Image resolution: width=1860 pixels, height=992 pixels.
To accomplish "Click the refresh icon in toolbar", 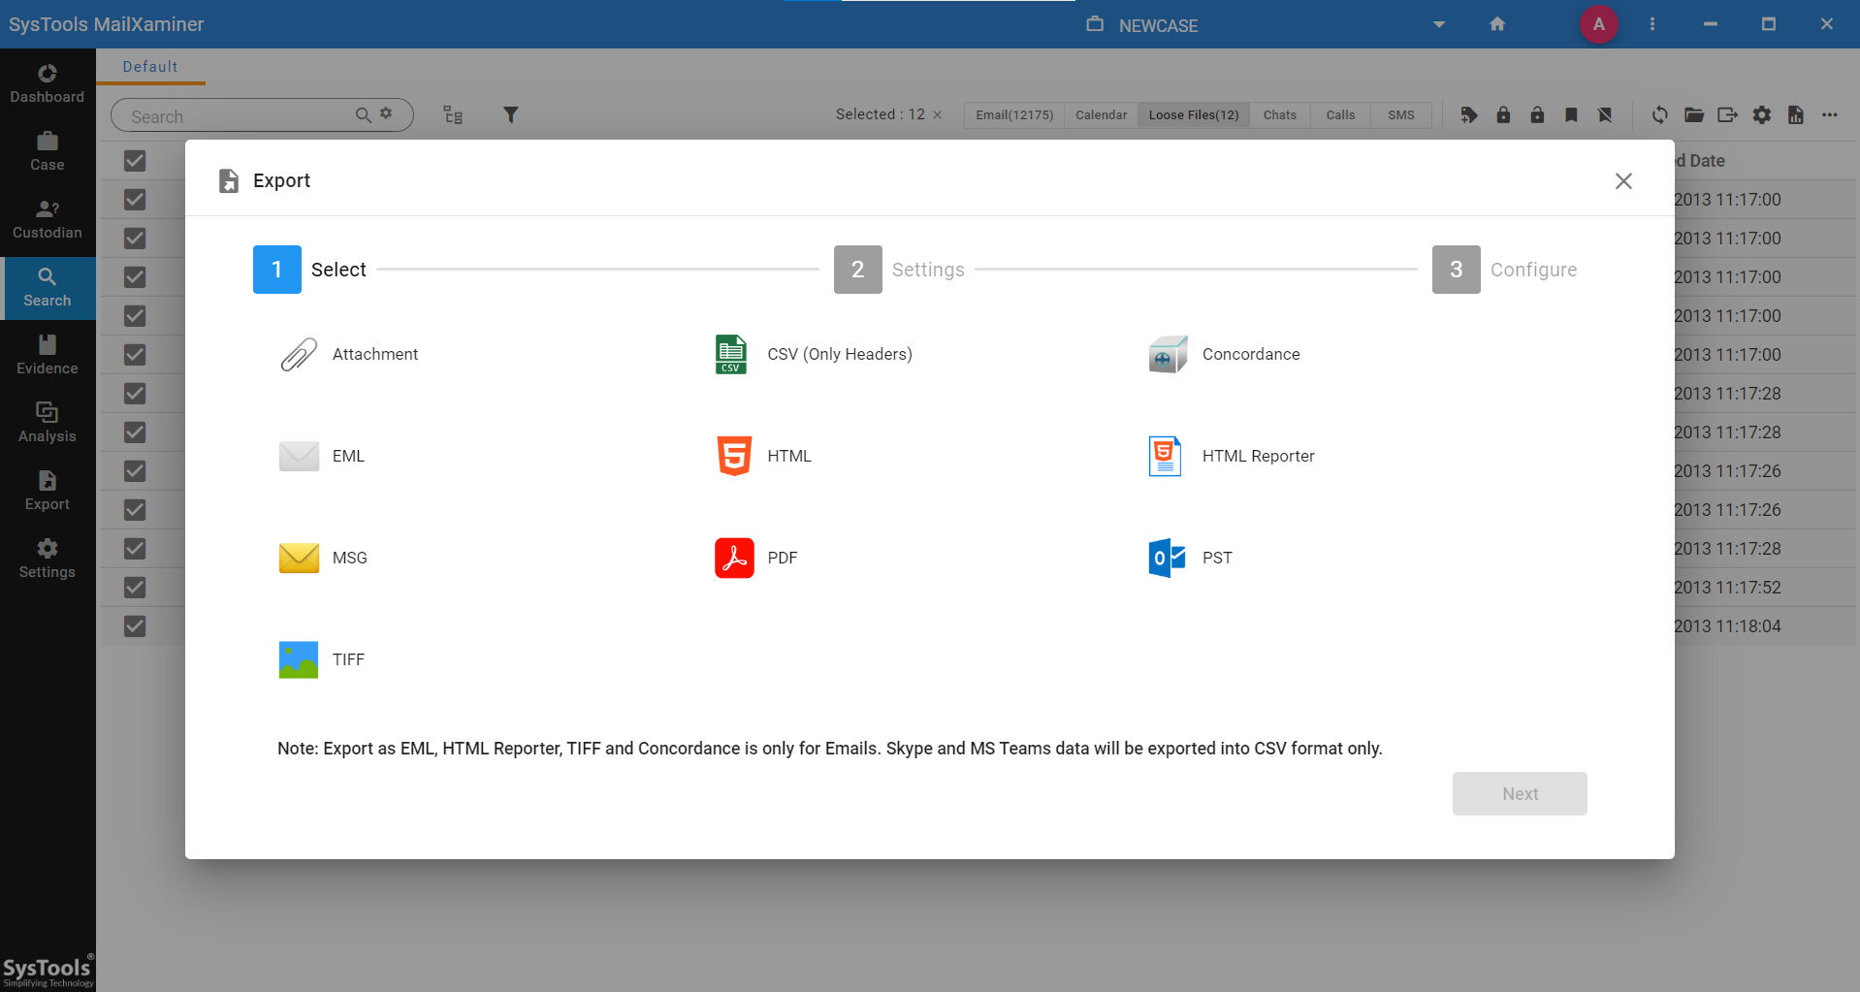I will [x=1660, y=115].
